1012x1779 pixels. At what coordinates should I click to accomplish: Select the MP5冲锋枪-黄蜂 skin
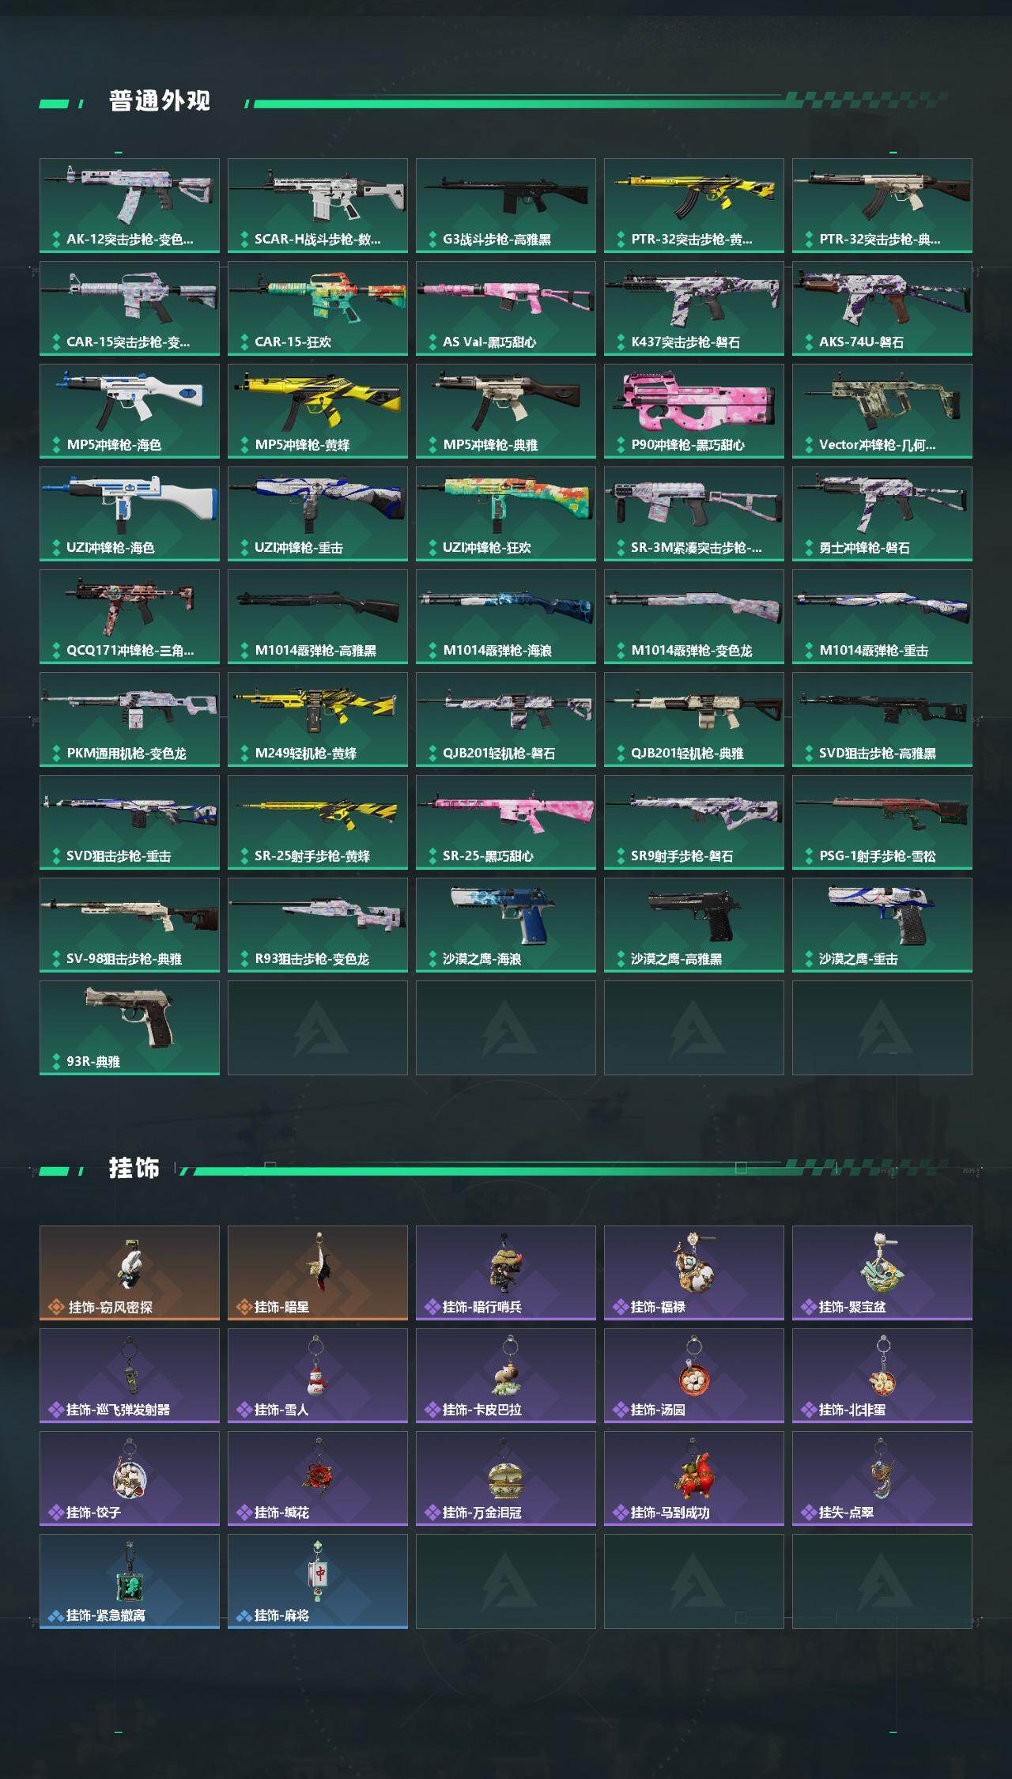click(318, 411)
